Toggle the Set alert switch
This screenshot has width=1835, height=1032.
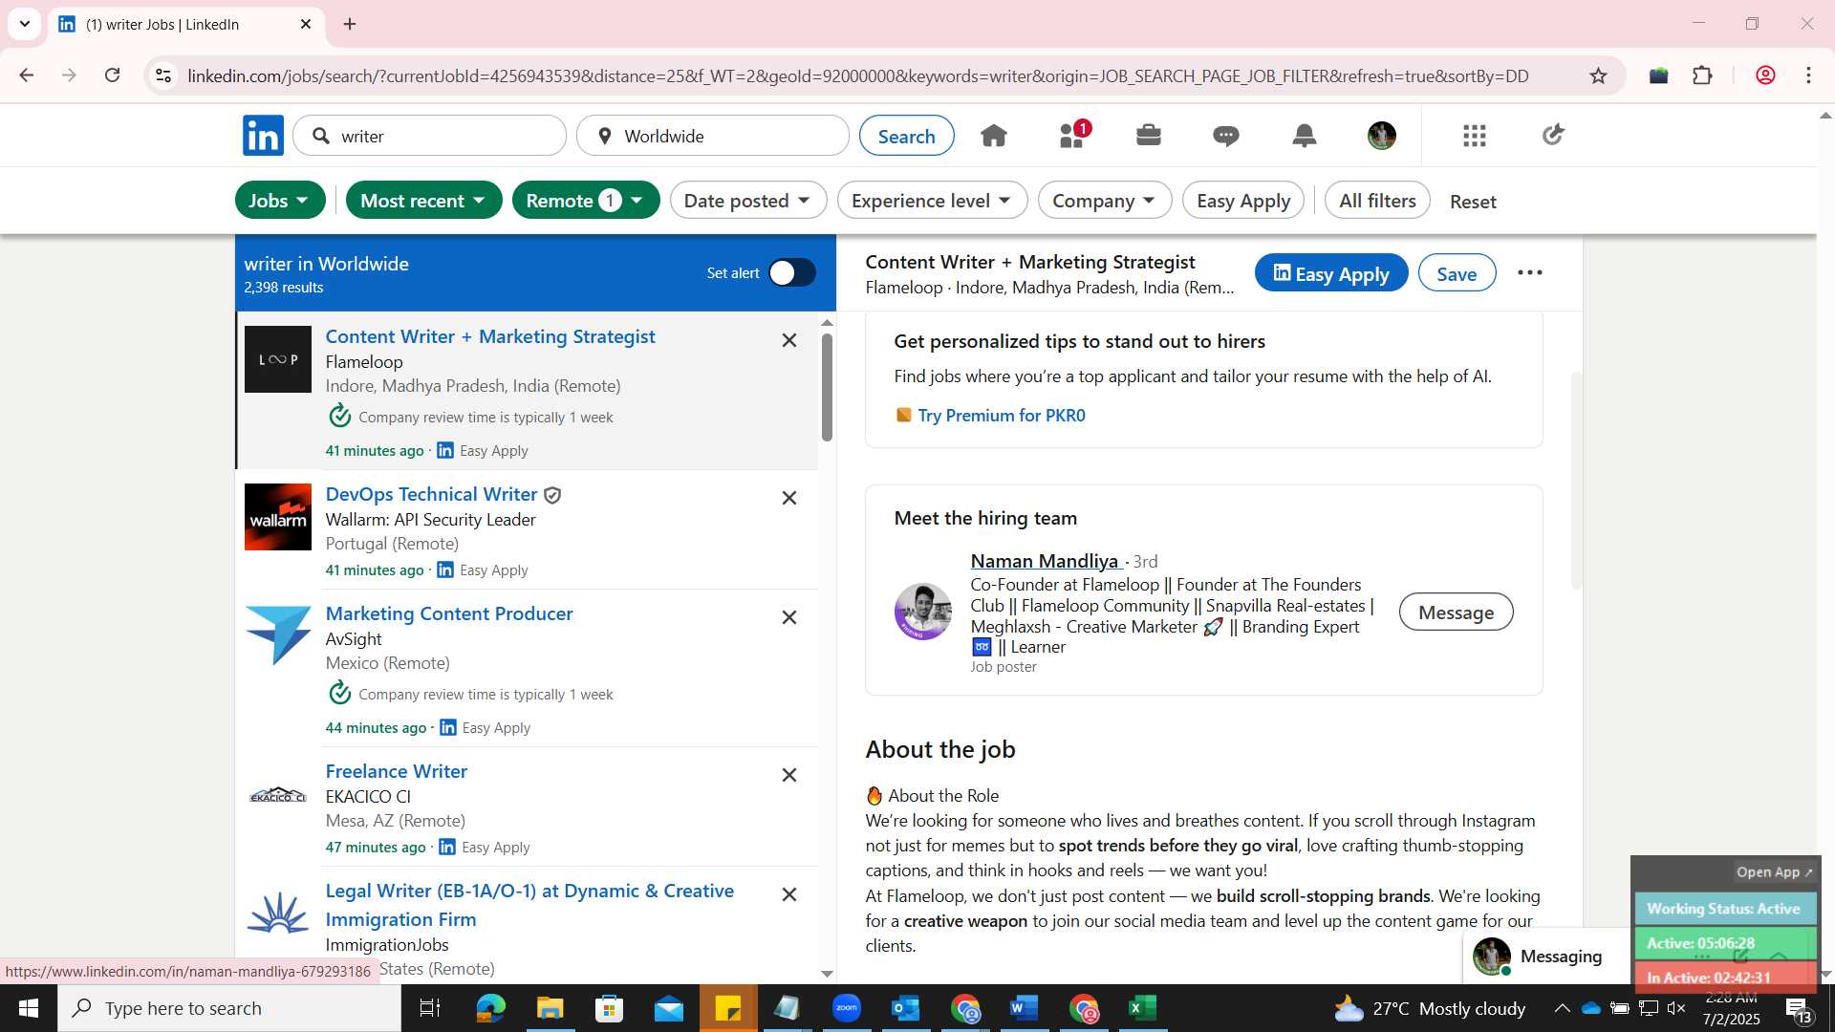(792, 273)
